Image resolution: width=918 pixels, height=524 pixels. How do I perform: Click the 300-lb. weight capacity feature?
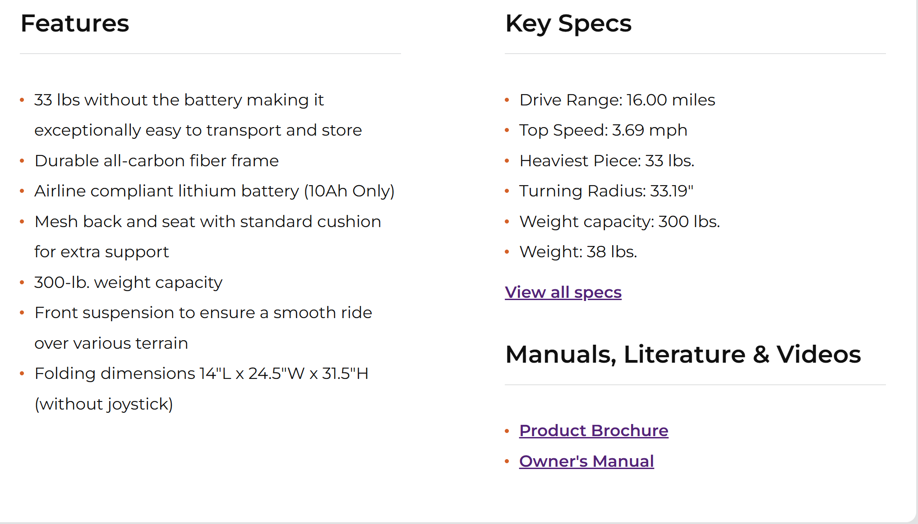click(x=128, y=283)
